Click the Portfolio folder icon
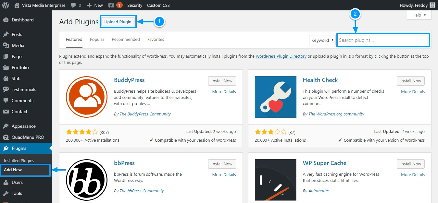 tap(6, 67)
